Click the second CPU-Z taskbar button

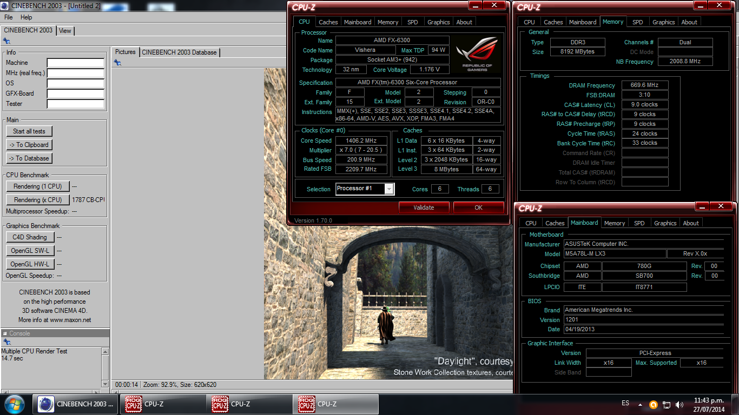click(x=250, y=404)
